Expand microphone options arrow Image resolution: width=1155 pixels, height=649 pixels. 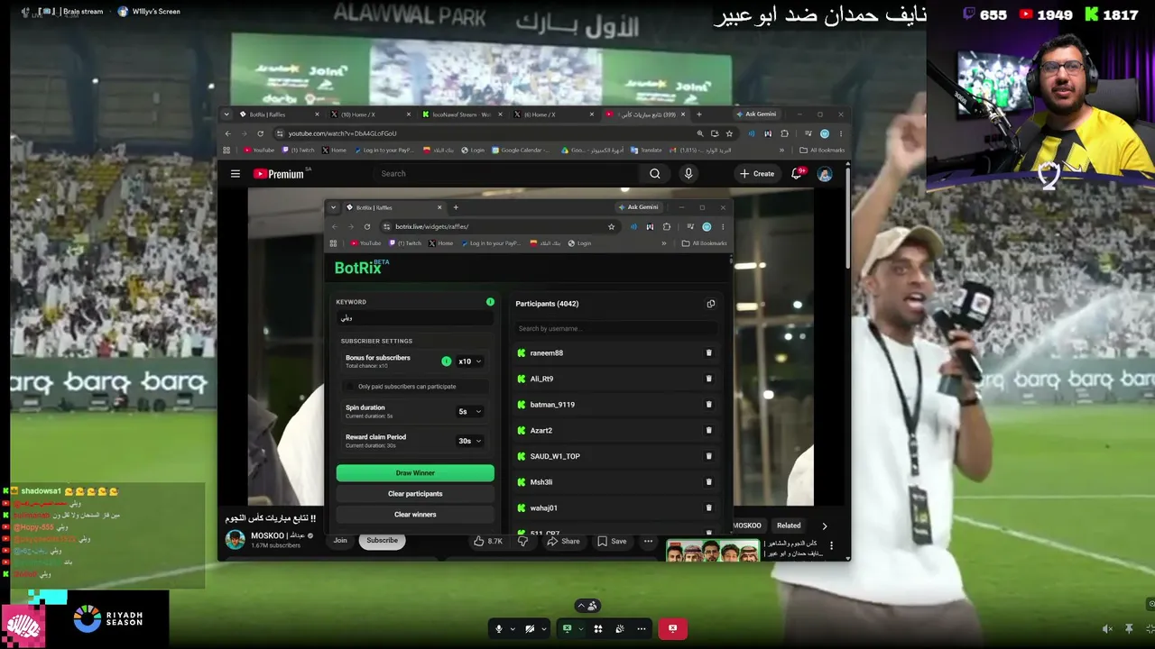[513, 629]
